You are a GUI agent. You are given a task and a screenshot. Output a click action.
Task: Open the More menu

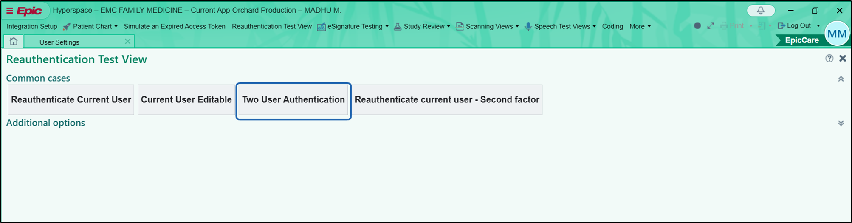pos(640,26)
